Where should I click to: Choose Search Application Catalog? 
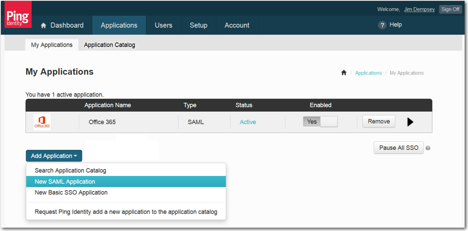click(71, 171)
